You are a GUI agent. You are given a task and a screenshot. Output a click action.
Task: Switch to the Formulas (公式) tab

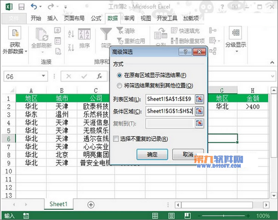[96, 18]
